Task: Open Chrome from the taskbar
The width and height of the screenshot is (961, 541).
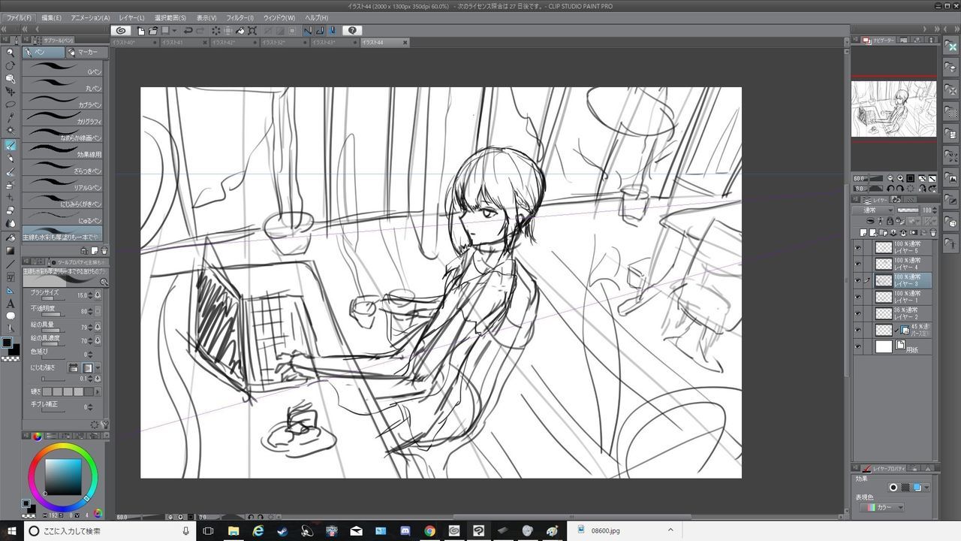Action: pyautogui.click(x=429, y=530)
